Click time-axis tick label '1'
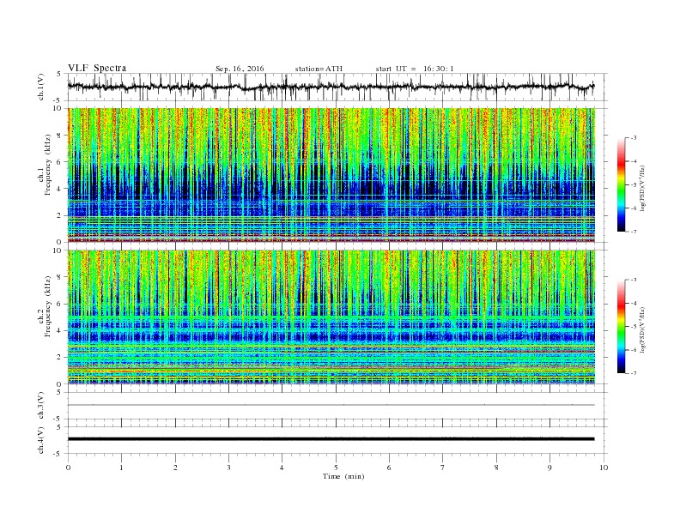The width and height of the screenshot is (680, 525). pos(121,468)
